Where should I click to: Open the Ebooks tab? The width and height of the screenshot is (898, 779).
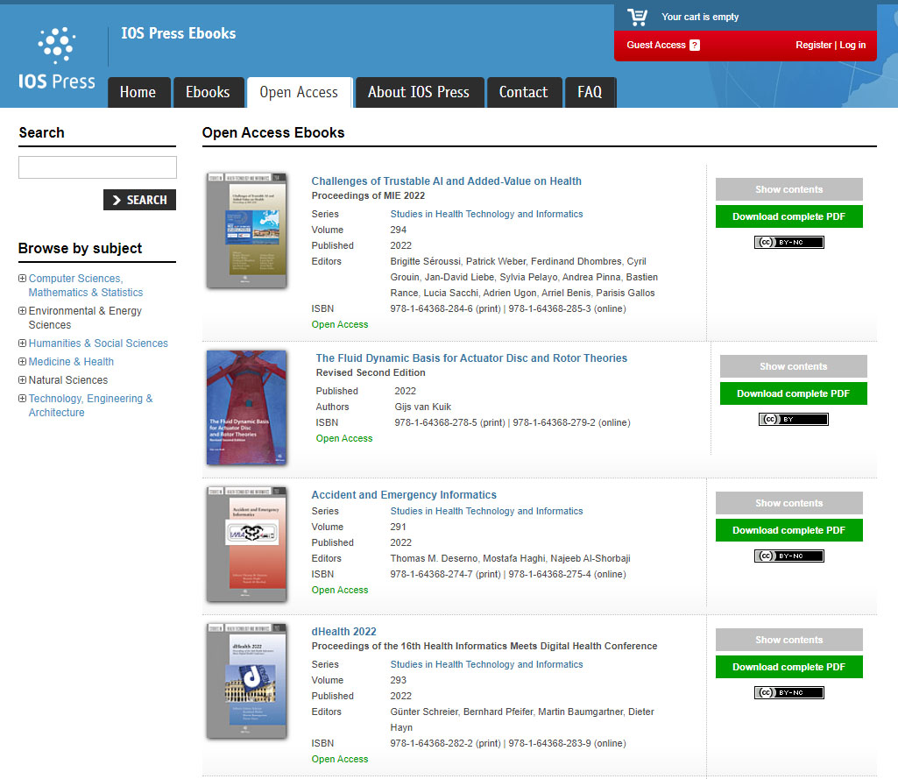[x=209, y=92]
